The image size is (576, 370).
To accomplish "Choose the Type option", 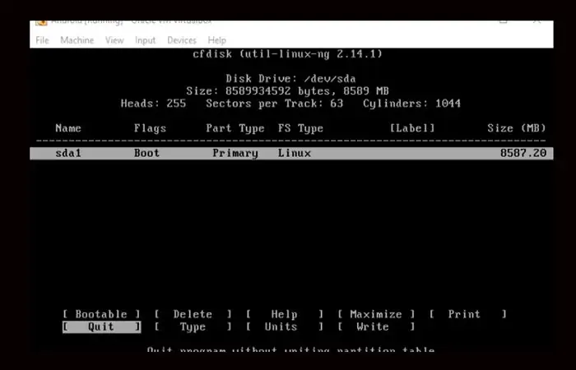I will point(193,326).
